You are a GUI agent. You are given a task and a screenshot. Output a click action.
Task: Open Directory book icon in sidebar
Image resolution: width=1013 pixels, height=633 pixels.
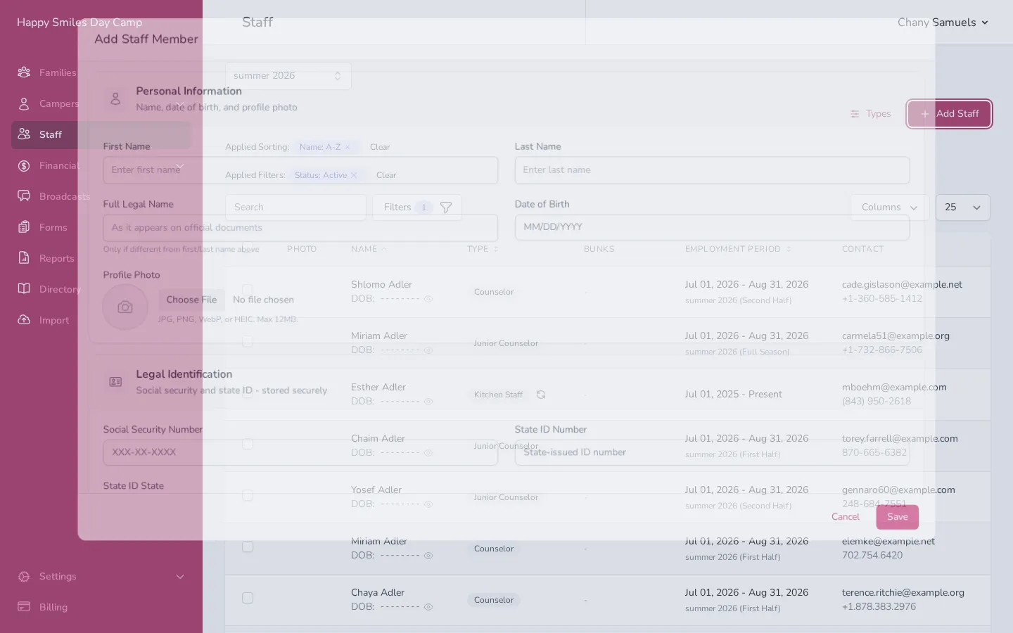tap(24, 289)
